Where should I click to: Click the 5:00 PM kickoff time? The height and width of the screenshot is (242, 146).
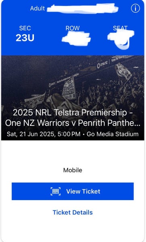(69, 134)
